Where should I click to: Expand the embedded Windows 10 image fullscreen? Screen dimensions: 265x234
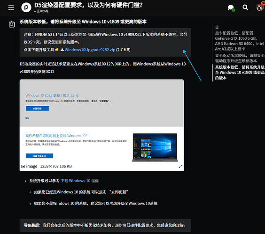click(x=180, y=166)
